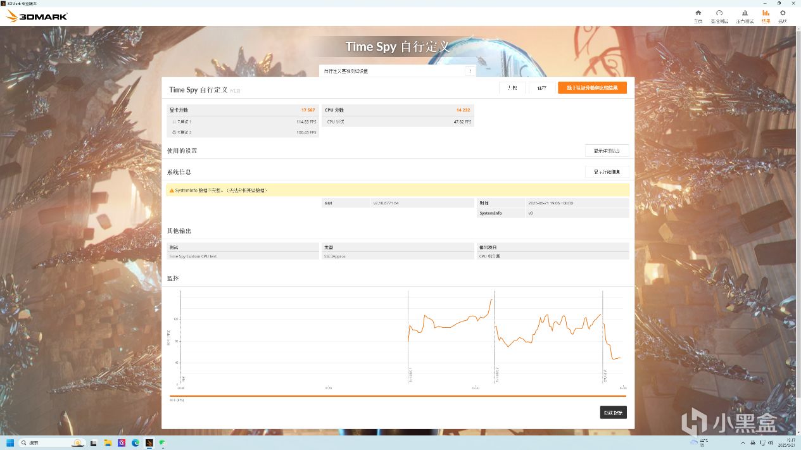Viewport: 801px width, 450px height.
Task: Open the Home (主页) navigation icon
Action: 698,16
